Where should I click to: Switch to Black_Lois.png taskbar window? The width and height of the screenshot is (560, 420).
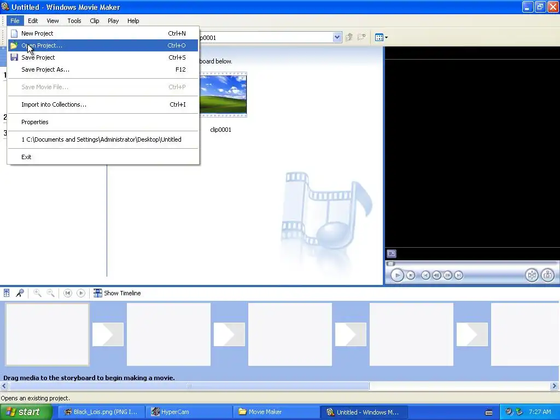101,412
